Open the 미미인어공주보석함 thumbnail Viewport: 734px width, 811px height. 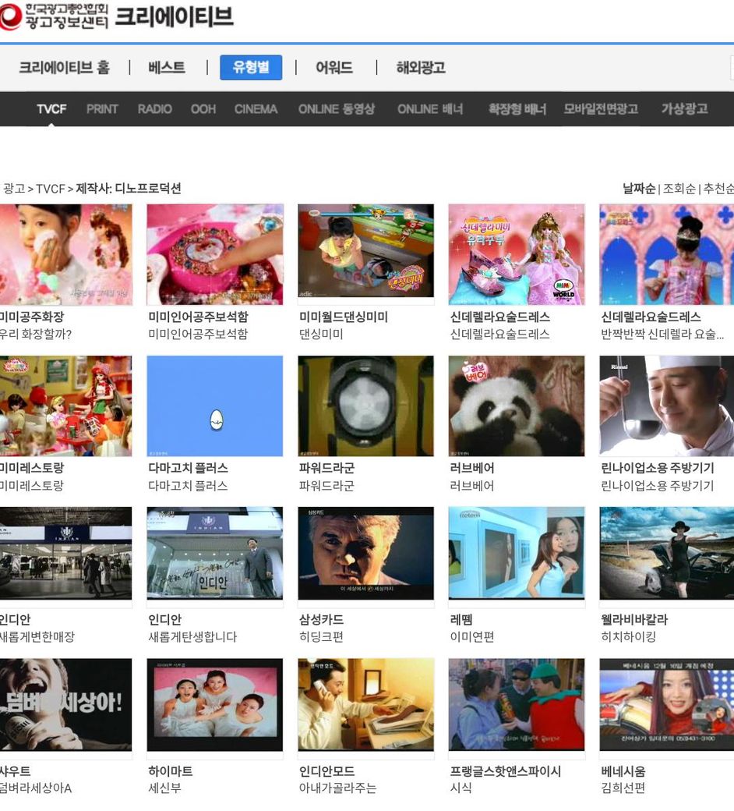(215, 254)
